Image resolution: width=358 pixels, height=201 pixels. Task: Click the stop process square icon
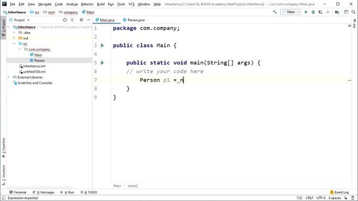pyautogui.click(x=328, y=12)
